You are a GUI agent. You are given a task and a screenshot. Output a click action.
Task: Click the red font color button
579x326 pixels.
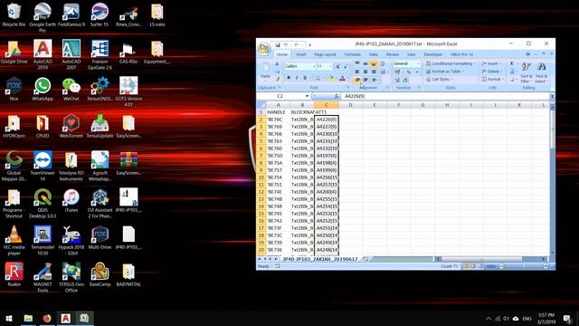[342, 79]
